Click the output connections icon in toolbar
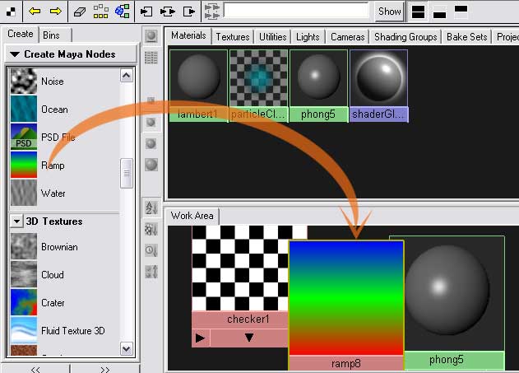This screenshot has width=519, height=373. tap(189, 12)
